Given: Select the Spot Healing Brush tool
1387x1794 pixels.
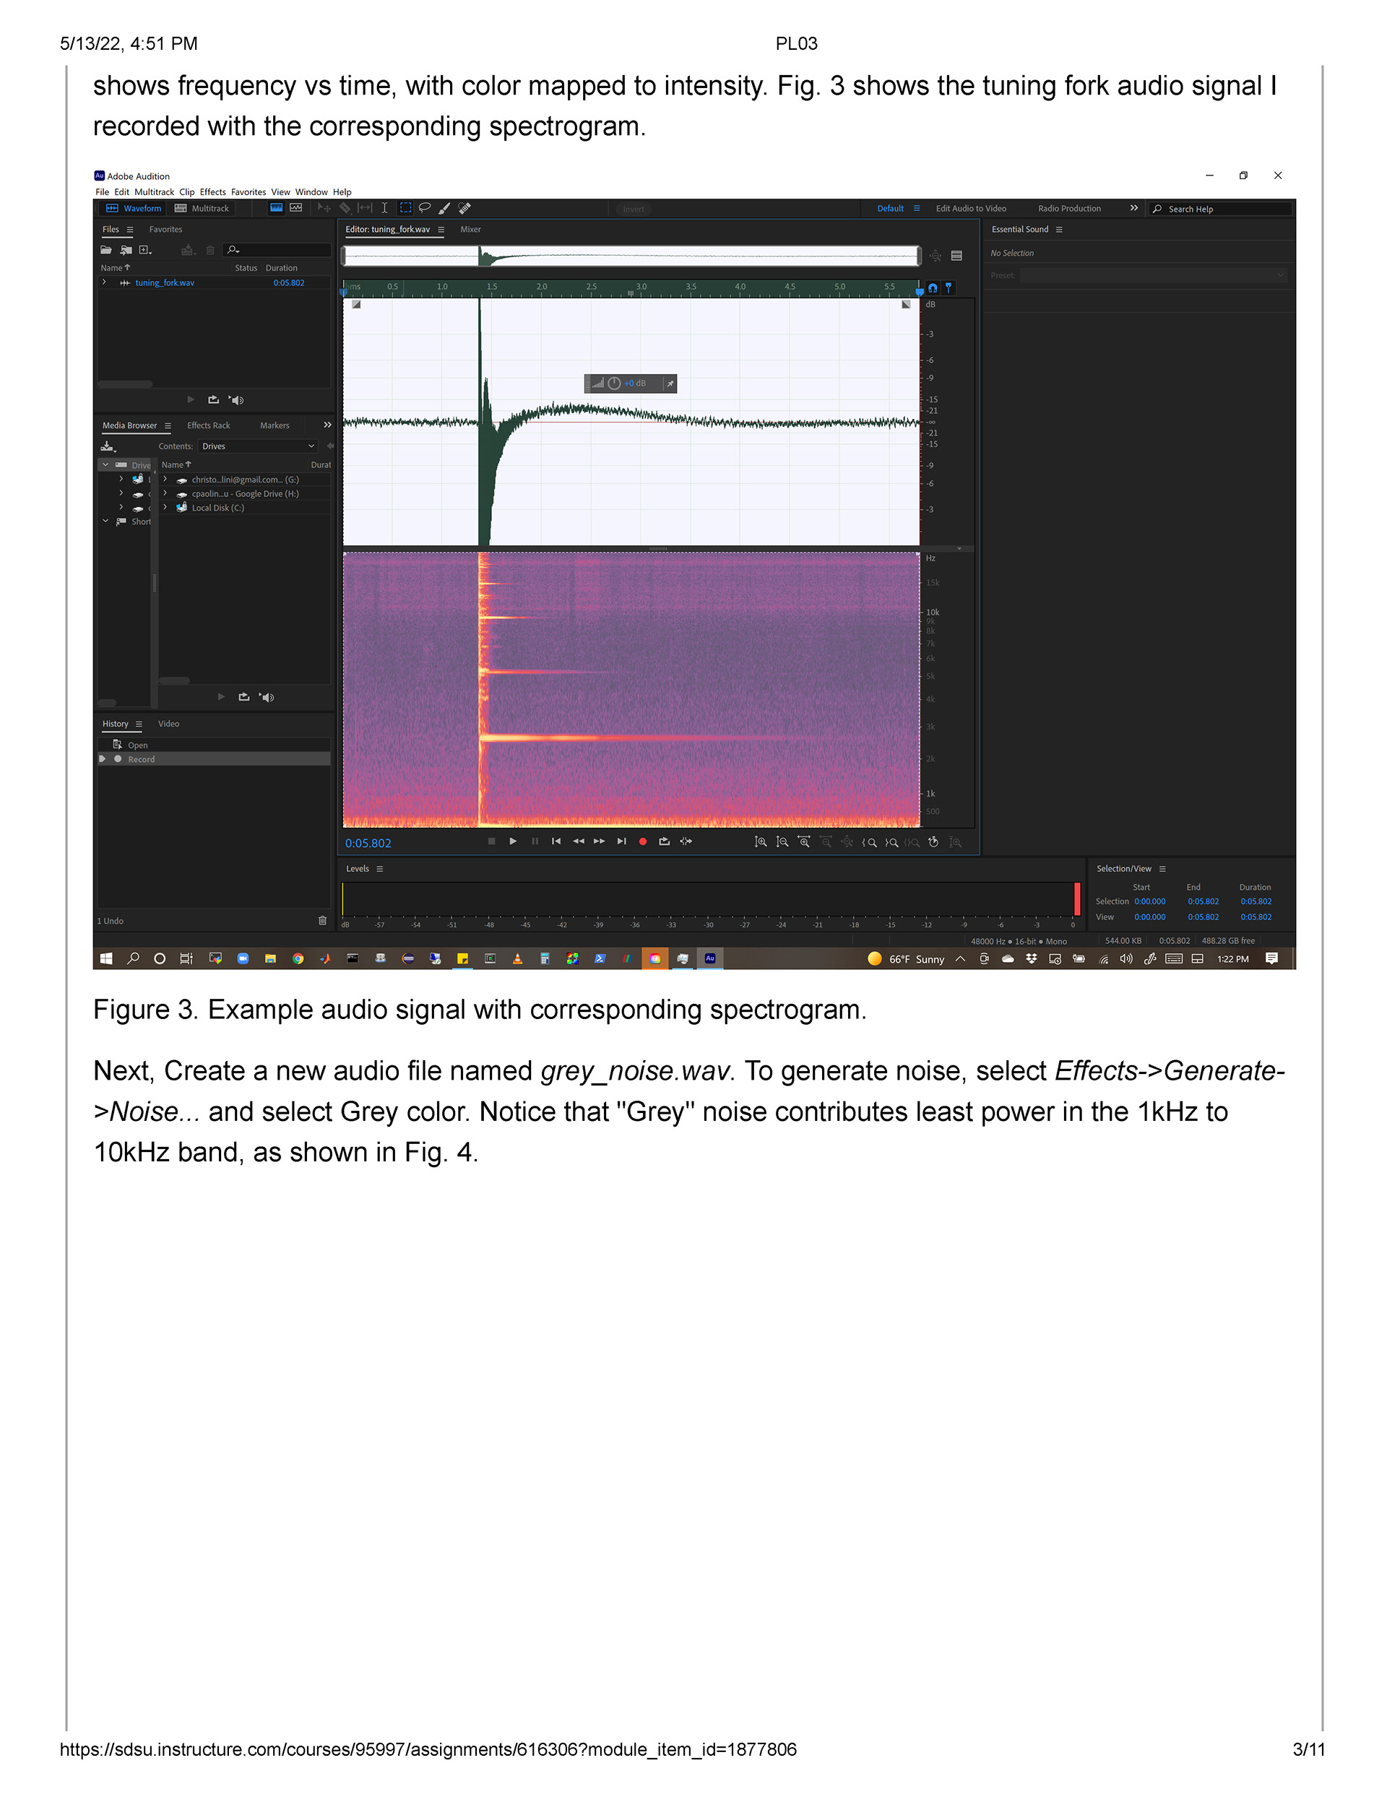Looking at the screenshot, I should 465,208.
